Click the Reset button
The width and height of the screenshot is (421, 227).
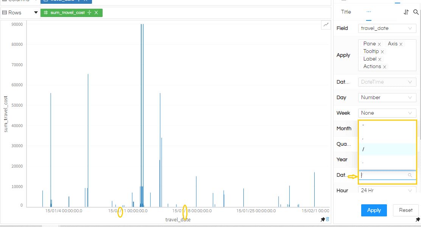click(x=406, y=210)
